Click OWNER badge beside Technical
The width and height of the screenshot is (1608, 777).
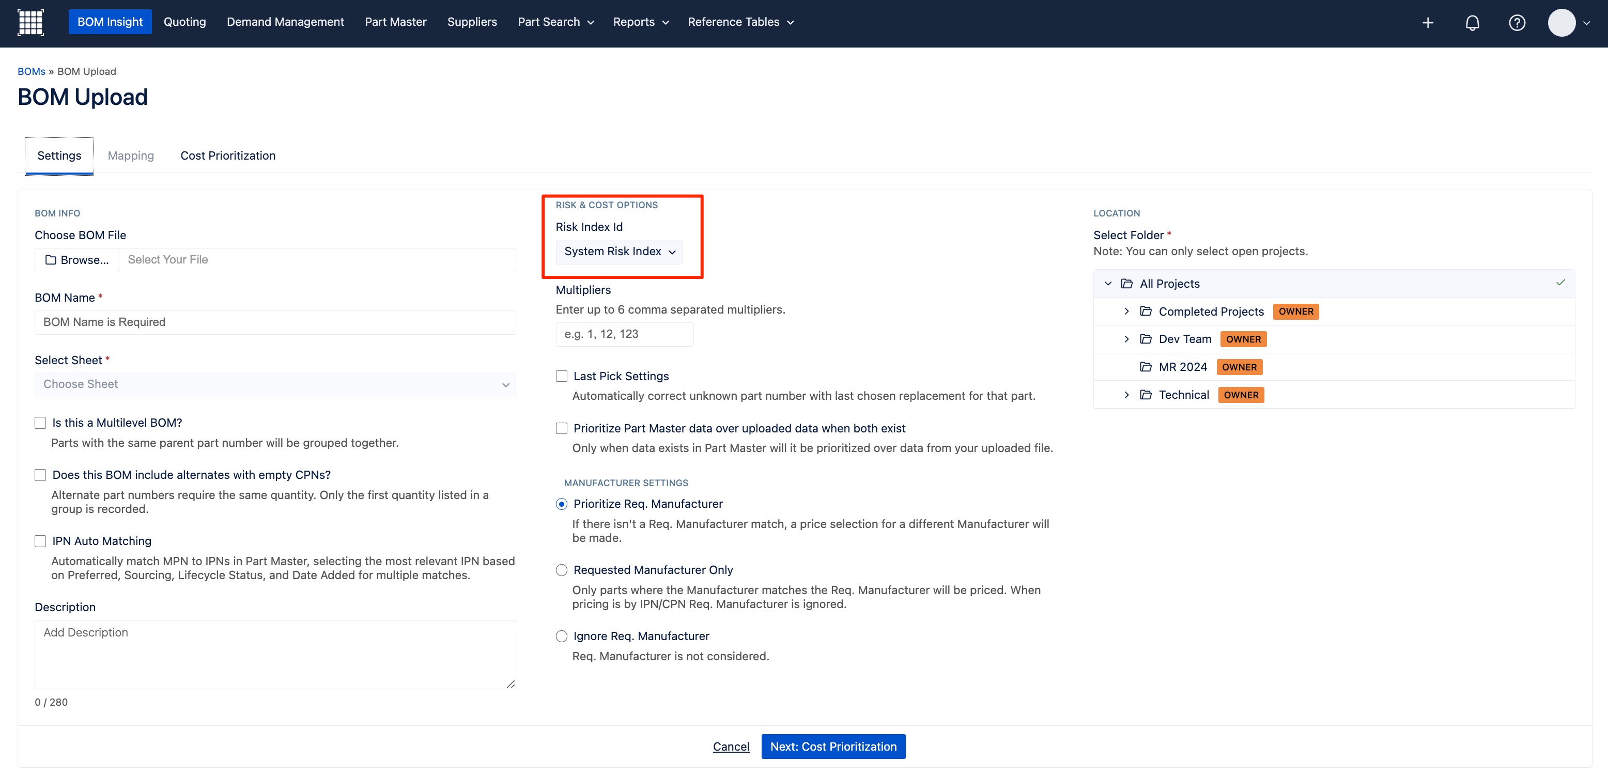(1241, 394)
